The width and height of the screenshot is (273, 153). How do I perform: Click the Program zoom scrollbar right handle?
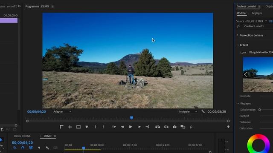228,121
